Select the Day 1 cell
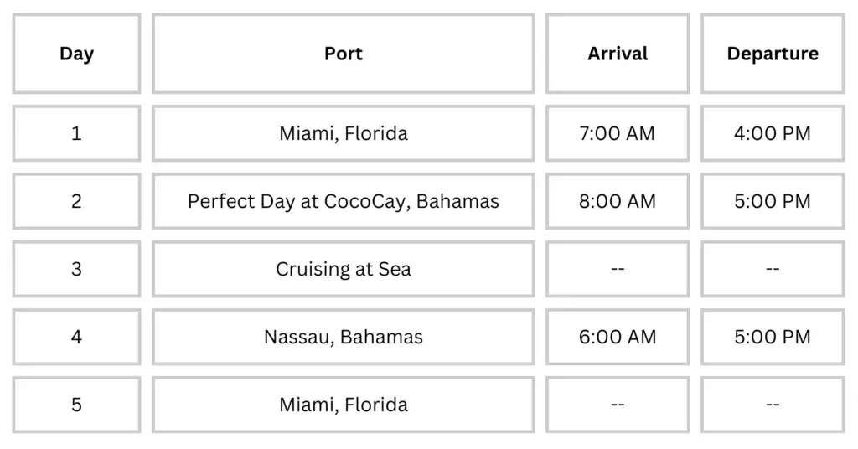The height and width of the screenshot is (449, 858). point(76,133)
